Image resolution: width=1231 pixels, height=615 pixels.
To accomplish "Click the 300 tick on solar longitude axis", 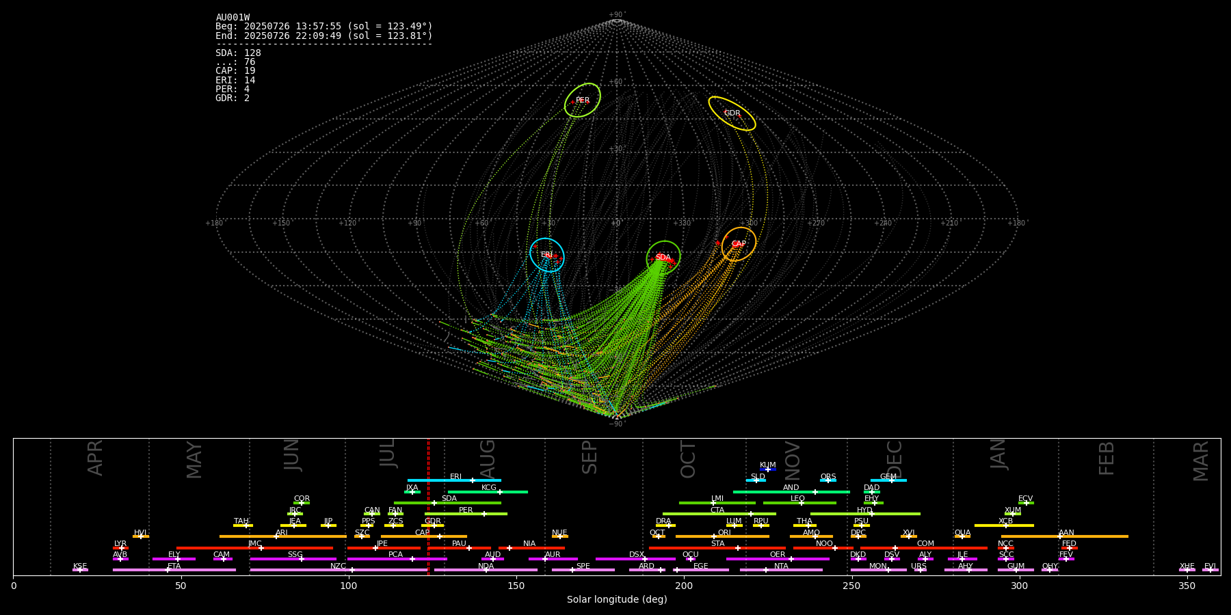I will [1019, 586].
